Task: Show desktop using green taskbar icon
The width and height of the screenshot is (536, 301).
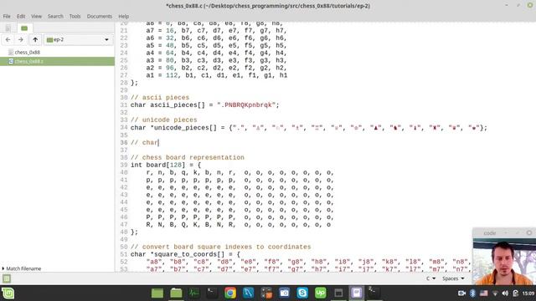Action: coord(157,293)
